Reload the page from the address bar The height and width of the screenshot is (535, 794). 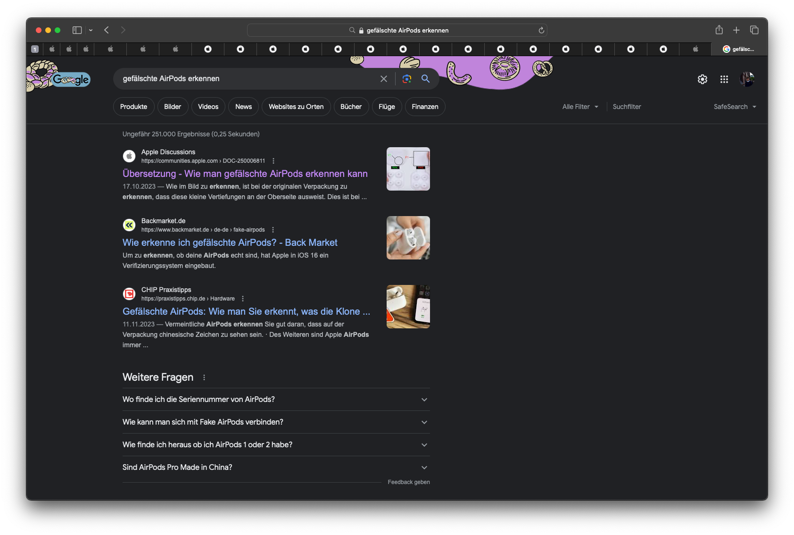(541, 30)
